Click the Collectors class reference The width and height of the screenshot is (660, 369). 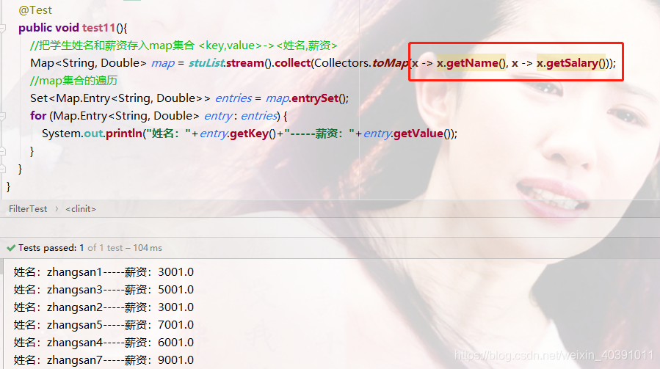(341, 63)
